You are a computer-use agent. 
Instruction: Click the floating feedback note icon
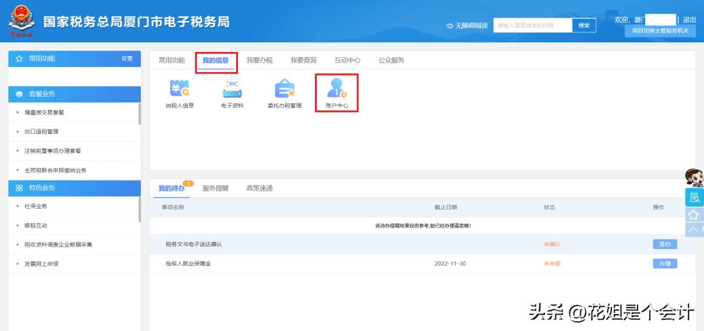click(694, 197)
